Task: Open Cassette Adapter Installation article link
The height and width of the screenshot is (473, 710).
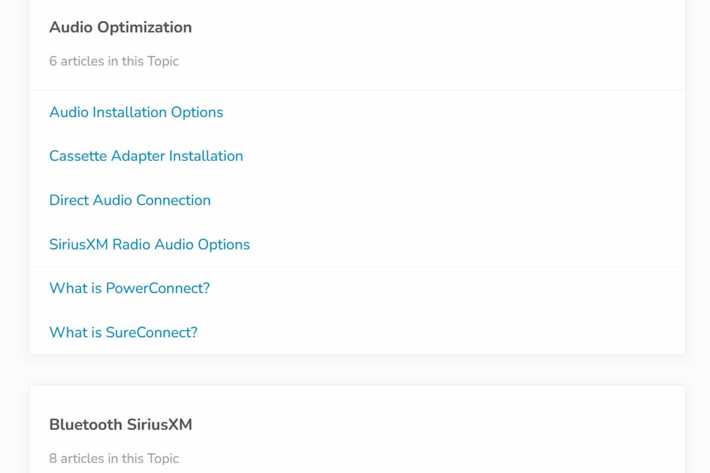Action: coord(146,156)
